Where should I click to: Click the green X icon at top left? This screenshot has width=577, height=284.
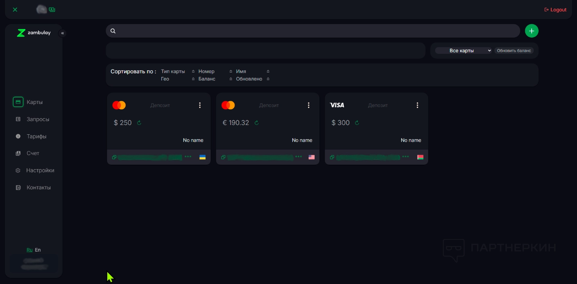[x=15, y=10]
